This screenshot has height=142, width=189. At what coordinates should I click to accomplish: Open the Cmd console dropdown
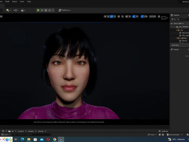pos(6,135)
